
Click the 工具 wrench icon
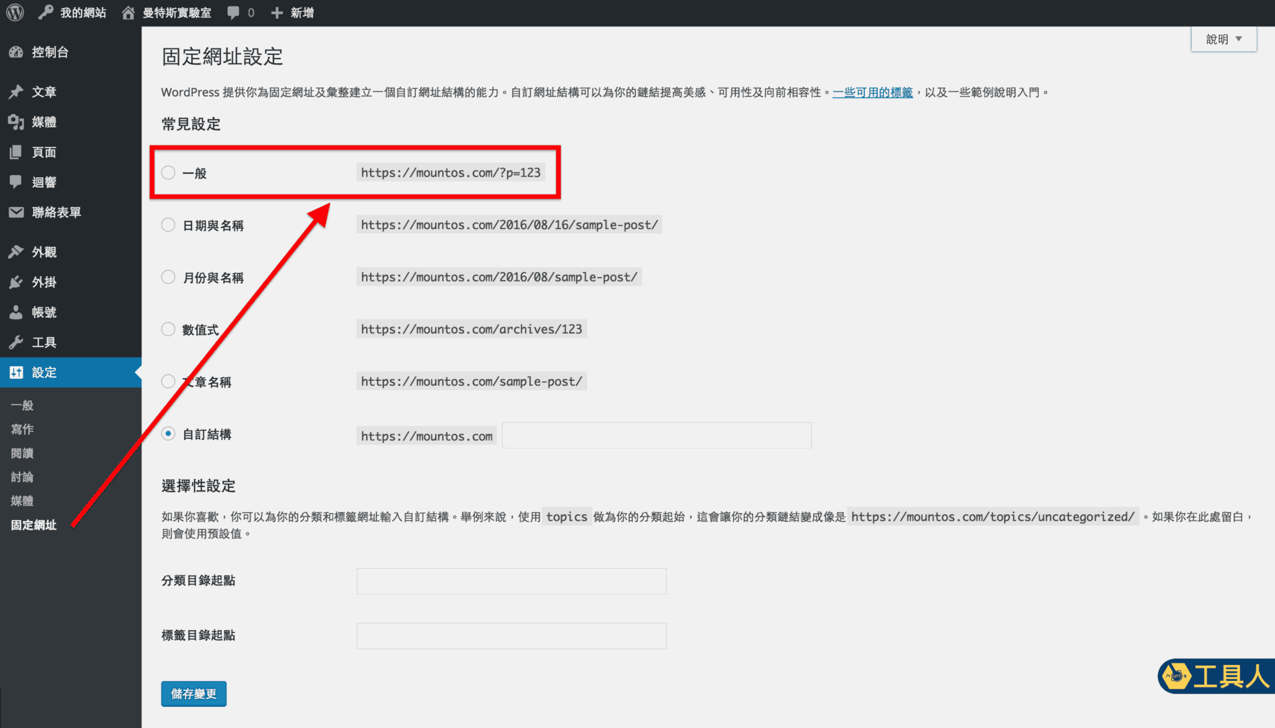16,342
